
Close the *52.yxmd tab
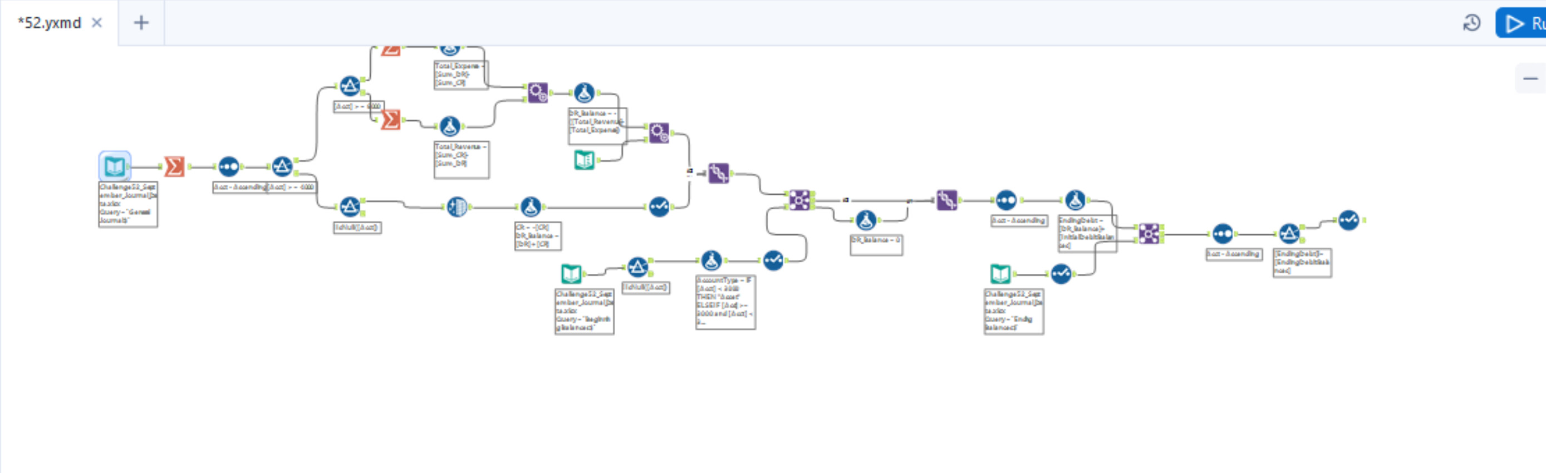[x=97, y=23]
